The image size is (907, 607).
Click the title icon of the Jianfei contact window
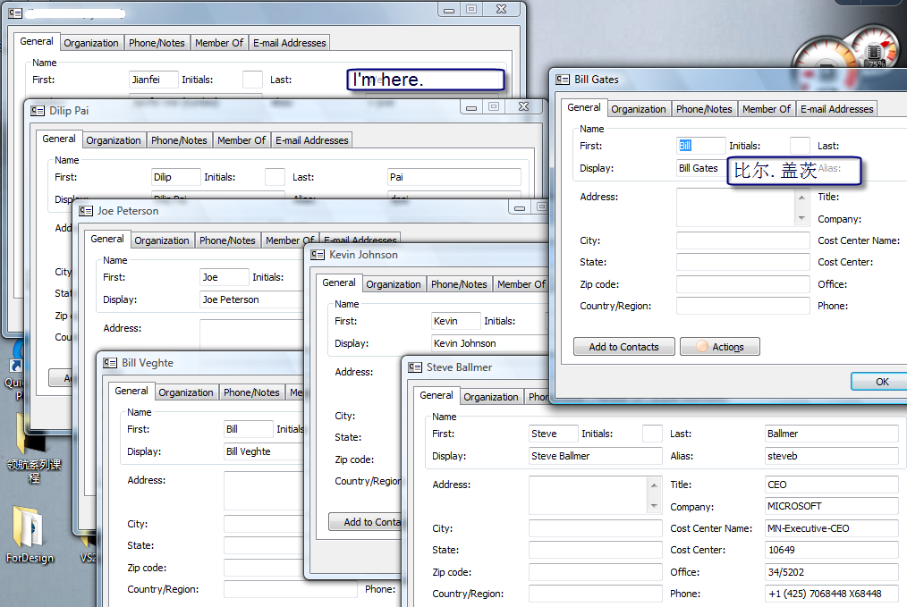15,13
